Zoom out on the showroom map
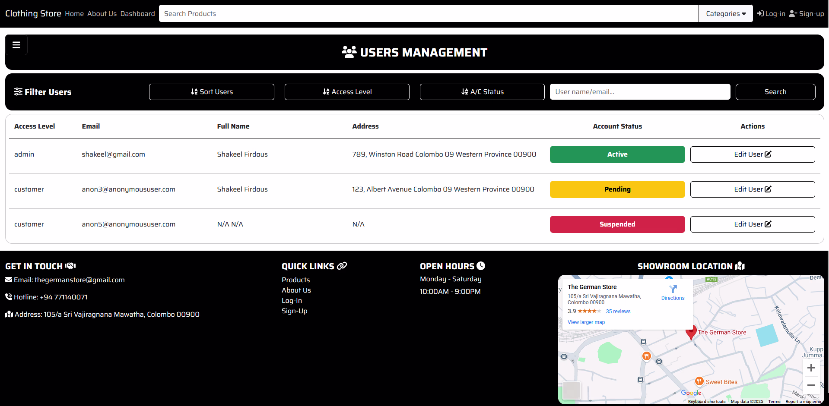829x406 pixels. (811, 385)
